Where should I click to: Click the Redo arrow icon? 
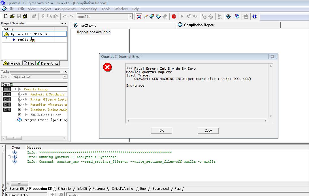point(71,16)
